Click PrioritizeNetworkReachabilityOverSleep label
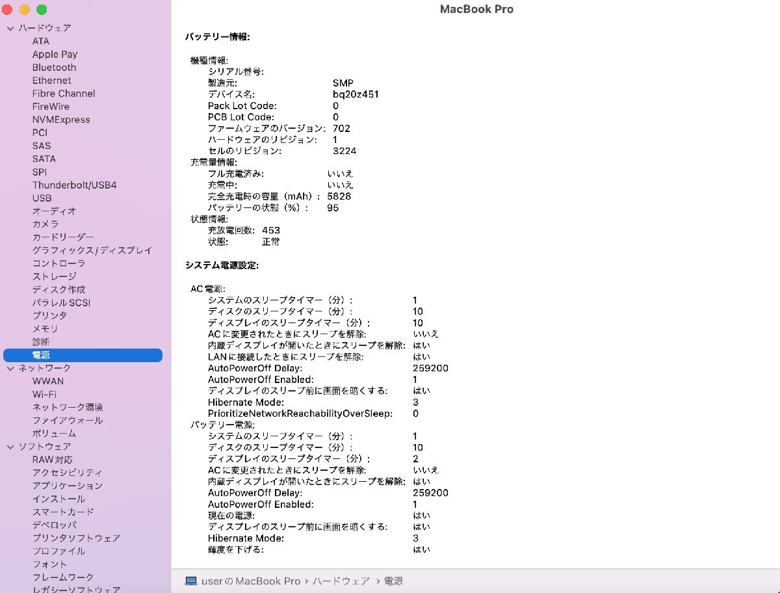The image size is (780, 593). 300,414
